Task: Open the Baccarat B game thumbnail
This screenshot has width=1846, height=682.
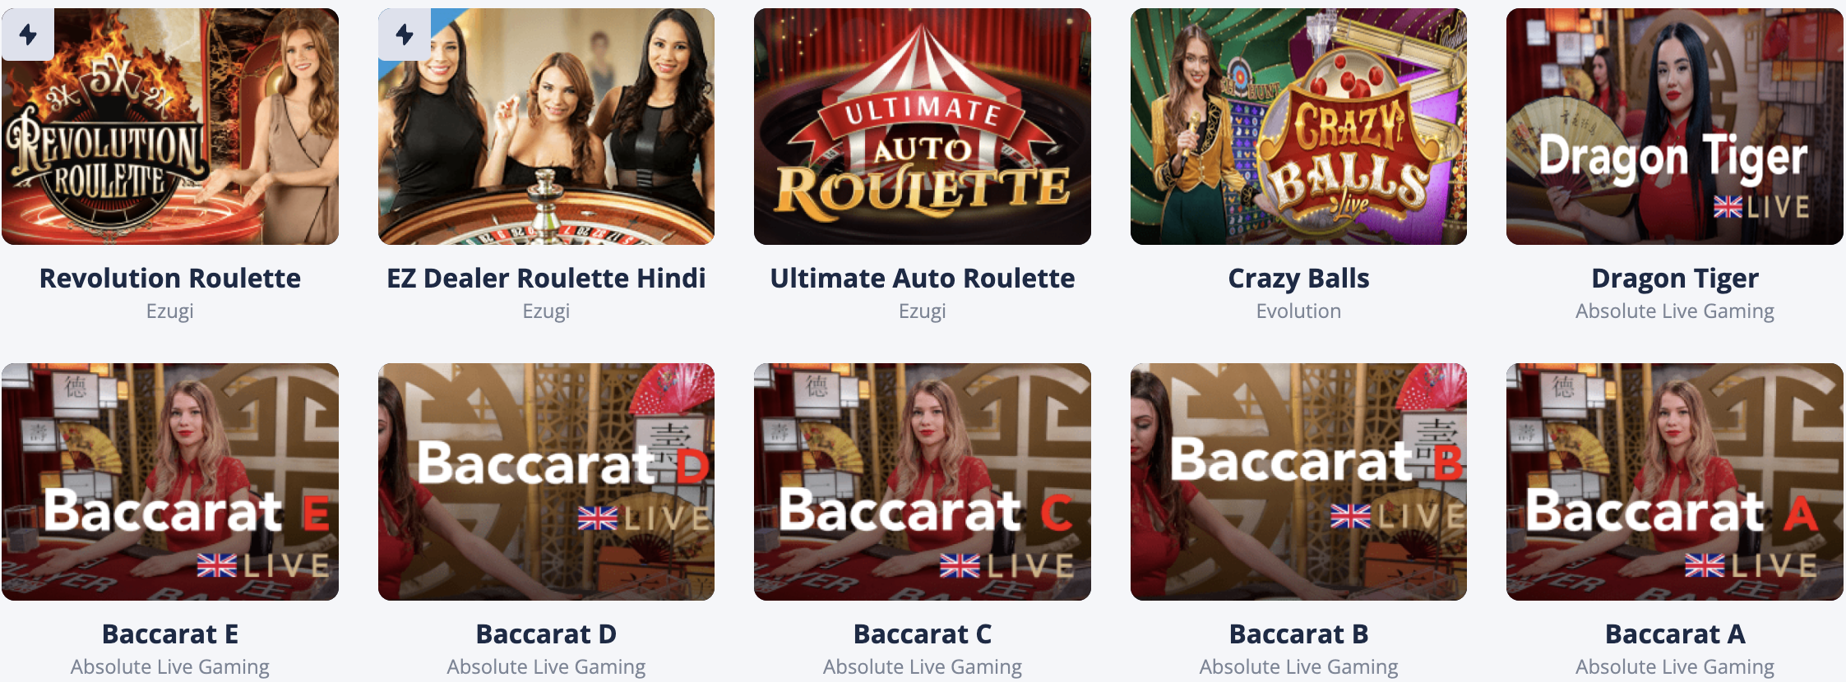Action: coord(1298,482)
